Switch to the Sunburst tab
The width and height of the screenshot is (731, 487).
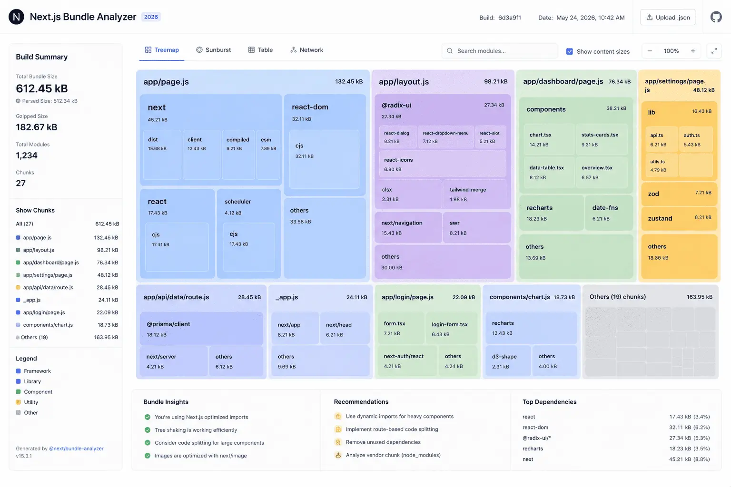213,50
